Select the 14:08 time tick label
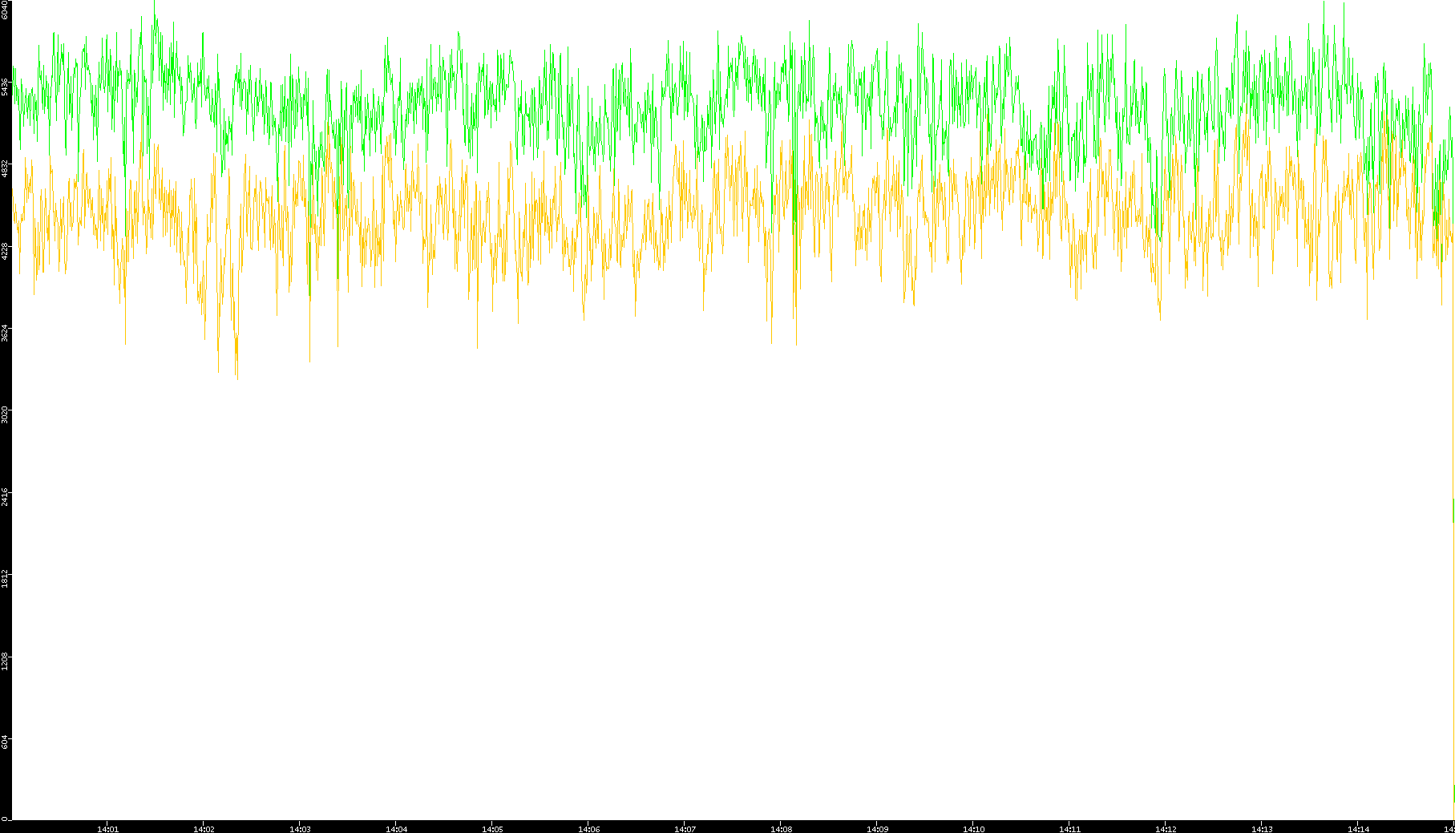Image resolution: width=1455 pixels, height=833 pixels. (x=781, y=829)
